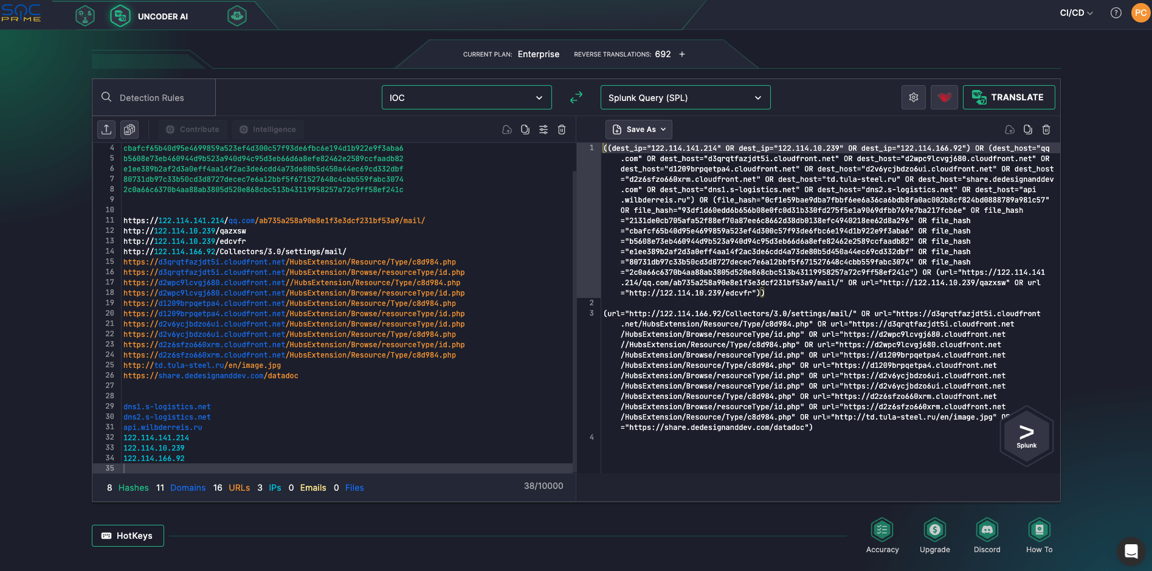
Task: Toggle the URLs filter in the IOC summary bar
Action: (239, 488)
